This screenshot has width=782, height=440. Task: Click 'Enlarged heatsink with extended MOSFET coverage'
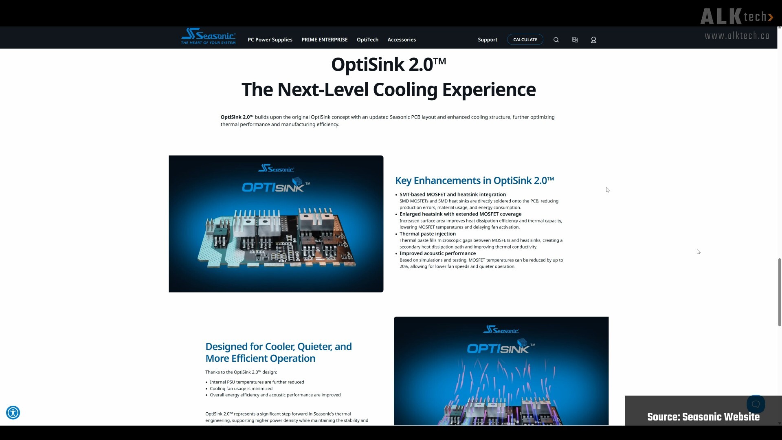coord(460,214)
